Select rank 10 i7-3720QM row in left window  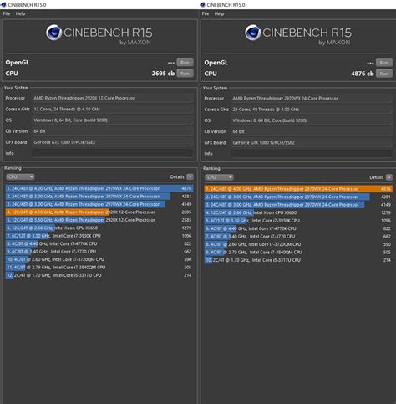tap(99, 259)
